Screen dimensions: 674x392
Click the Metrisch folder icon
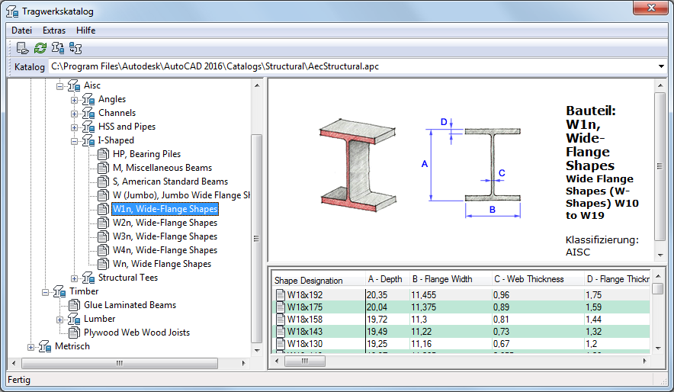click(x=45, y=346)
